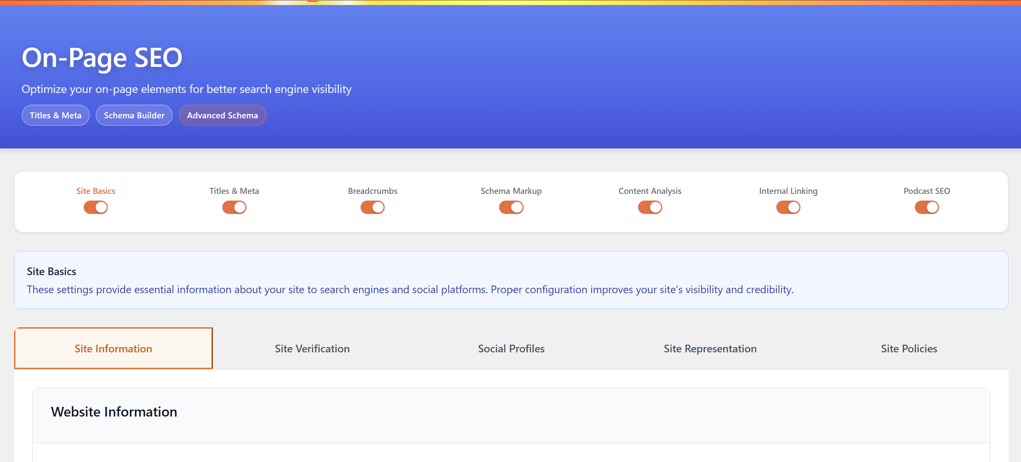Select the Site Information tab
Screen dimensions: 1021x462
coord(113,349)
